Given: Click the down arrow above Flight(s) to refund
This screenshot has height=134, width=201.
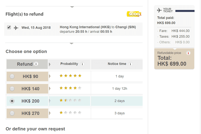Looking at the screenshot, I should tap(72, 7).
